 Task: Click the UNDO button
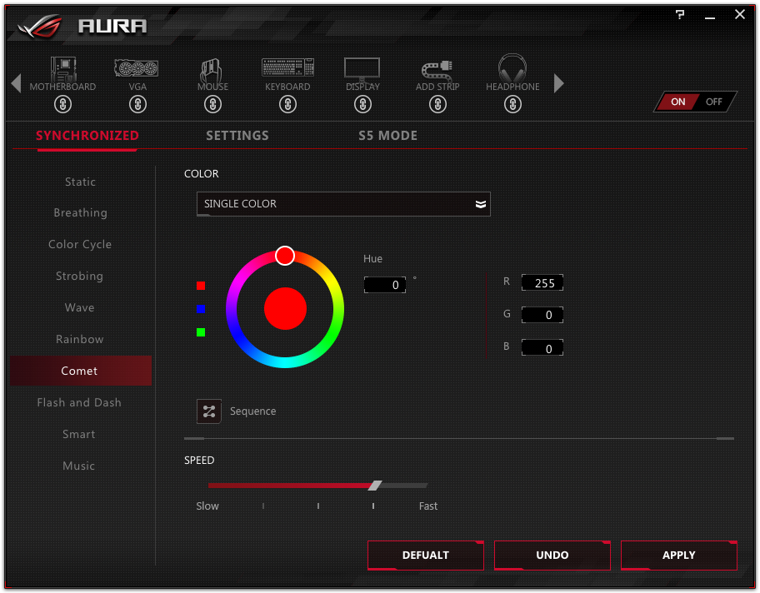552,556
